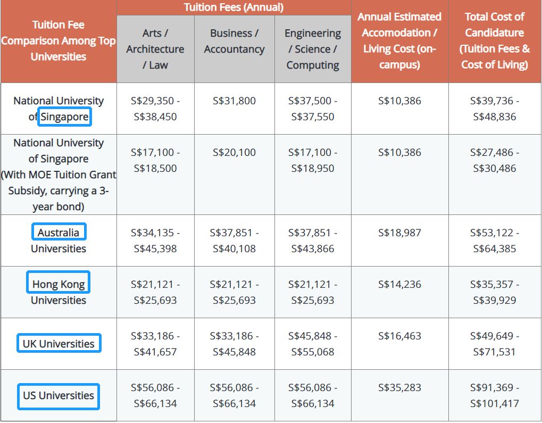
Task: Click the S$18,987 Australia living cost cell
Action: 399,233
